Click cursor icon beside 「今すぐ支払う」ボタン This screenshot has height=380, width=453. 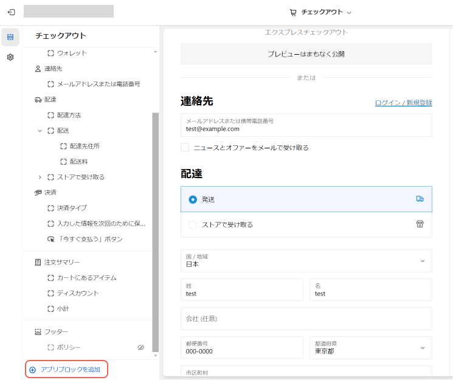(x=50, y=240)
